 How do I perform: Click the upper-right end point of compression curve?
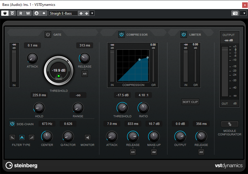tap(148, 58)
